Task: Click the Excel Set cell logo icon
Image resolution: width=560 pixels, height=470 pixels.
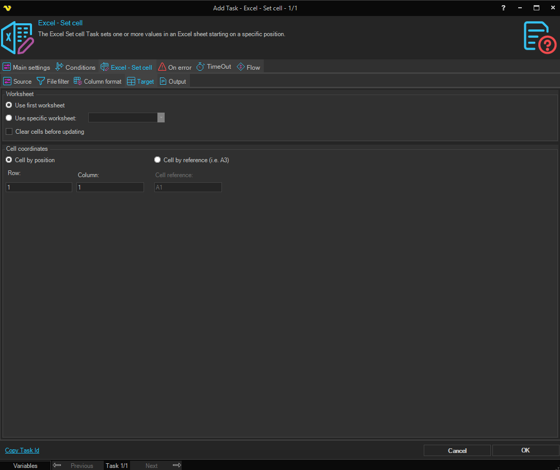Action: [x=18, y=38]
